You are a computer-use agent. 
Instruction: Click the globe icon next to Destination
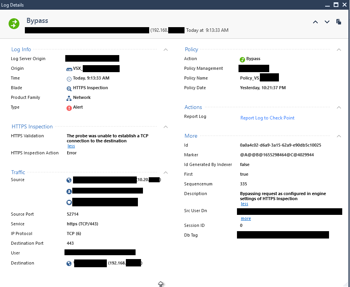click(x=69, y=263)
